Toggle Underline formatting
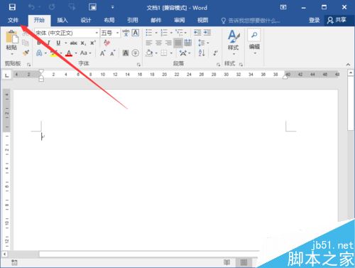The height and width of the screenshot is (268, 355). pyautogui.click(x=58, y=43)
